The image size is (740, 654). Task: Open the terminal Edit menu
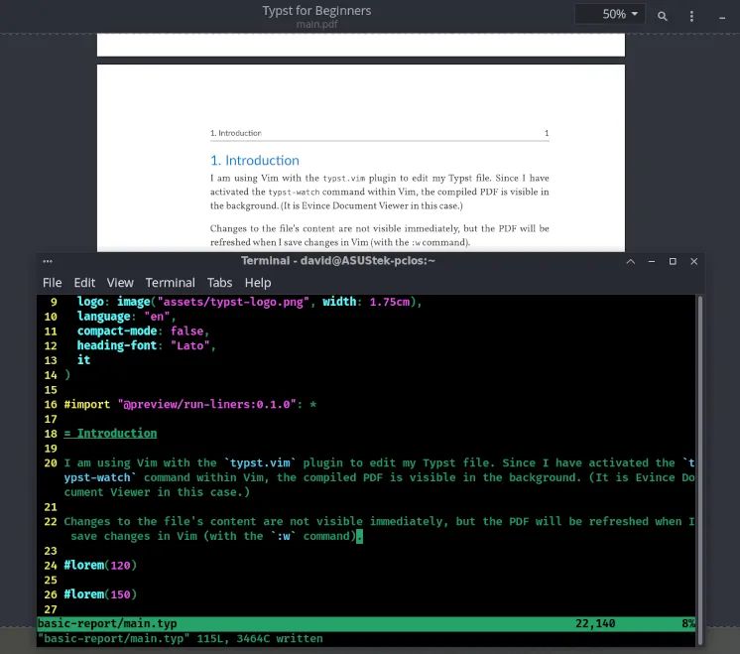pyautogui.click(x=84, y=283)
